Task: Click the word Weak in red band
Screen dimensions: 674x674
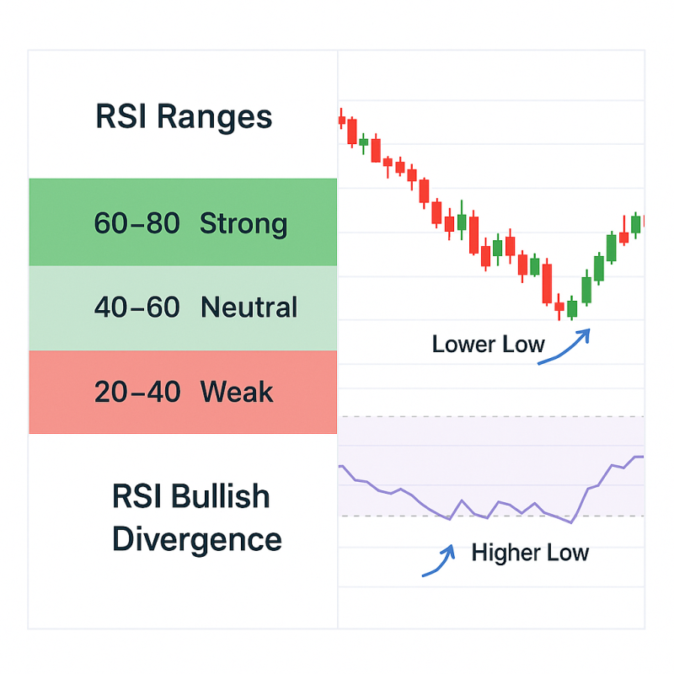Action: point(237,392)
